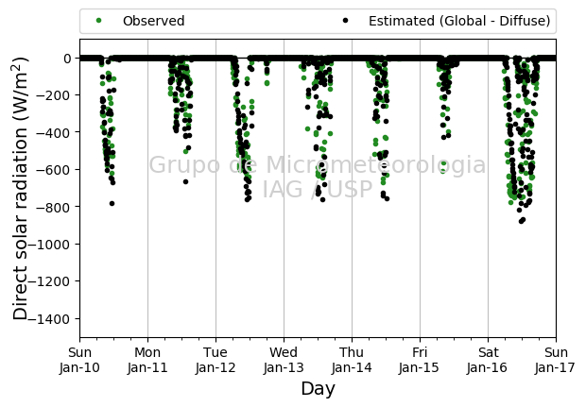Click the y-axis tick label '−1200'
Viewport: 586px width, 407px height.
coord(50,282)
